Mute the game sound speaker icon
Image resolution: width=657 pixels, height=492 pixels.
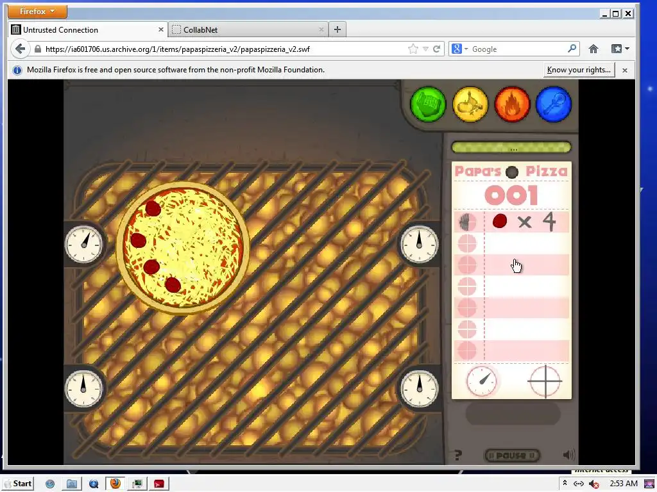tap(568, 455)
